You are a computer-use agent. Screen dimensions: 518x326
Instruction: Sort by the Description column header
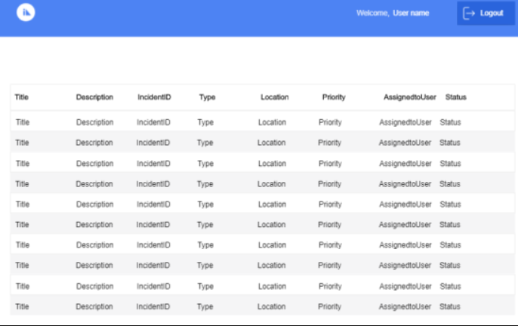94,97
